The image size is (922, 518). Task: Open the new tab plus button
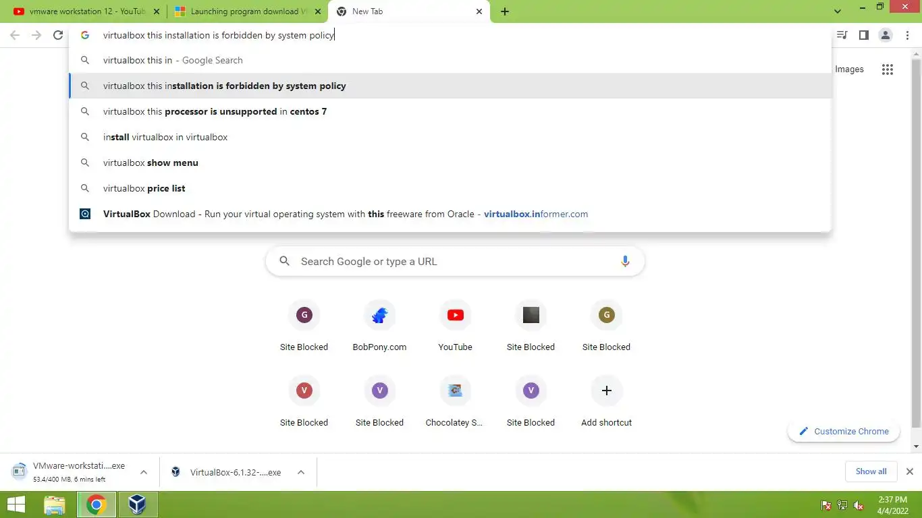tap(505, 11)
